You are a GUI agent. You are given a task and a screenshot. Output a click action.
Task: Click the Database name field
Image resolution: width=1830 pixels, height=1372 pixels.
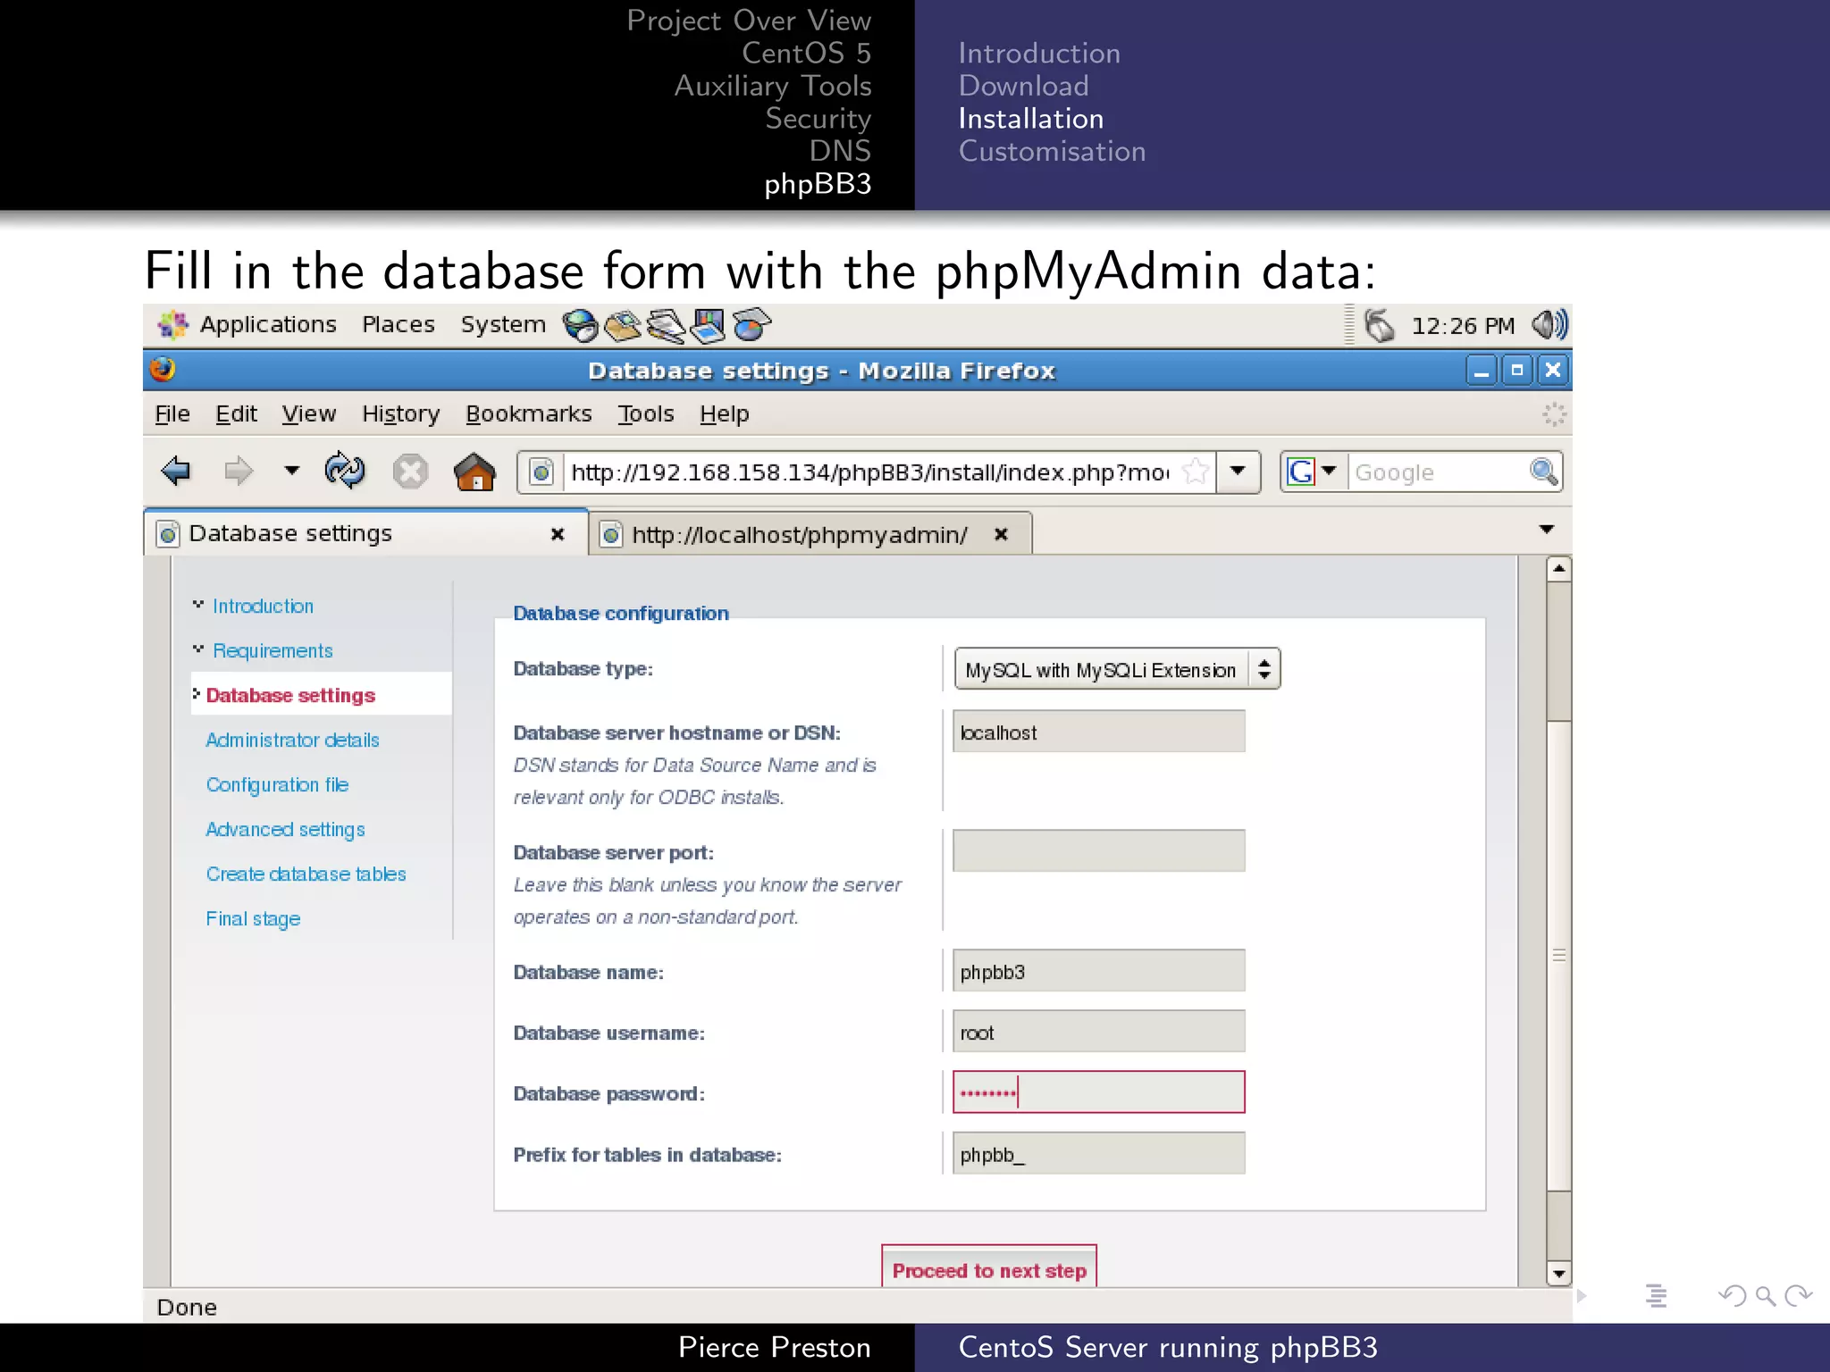tap(1098, 971)
